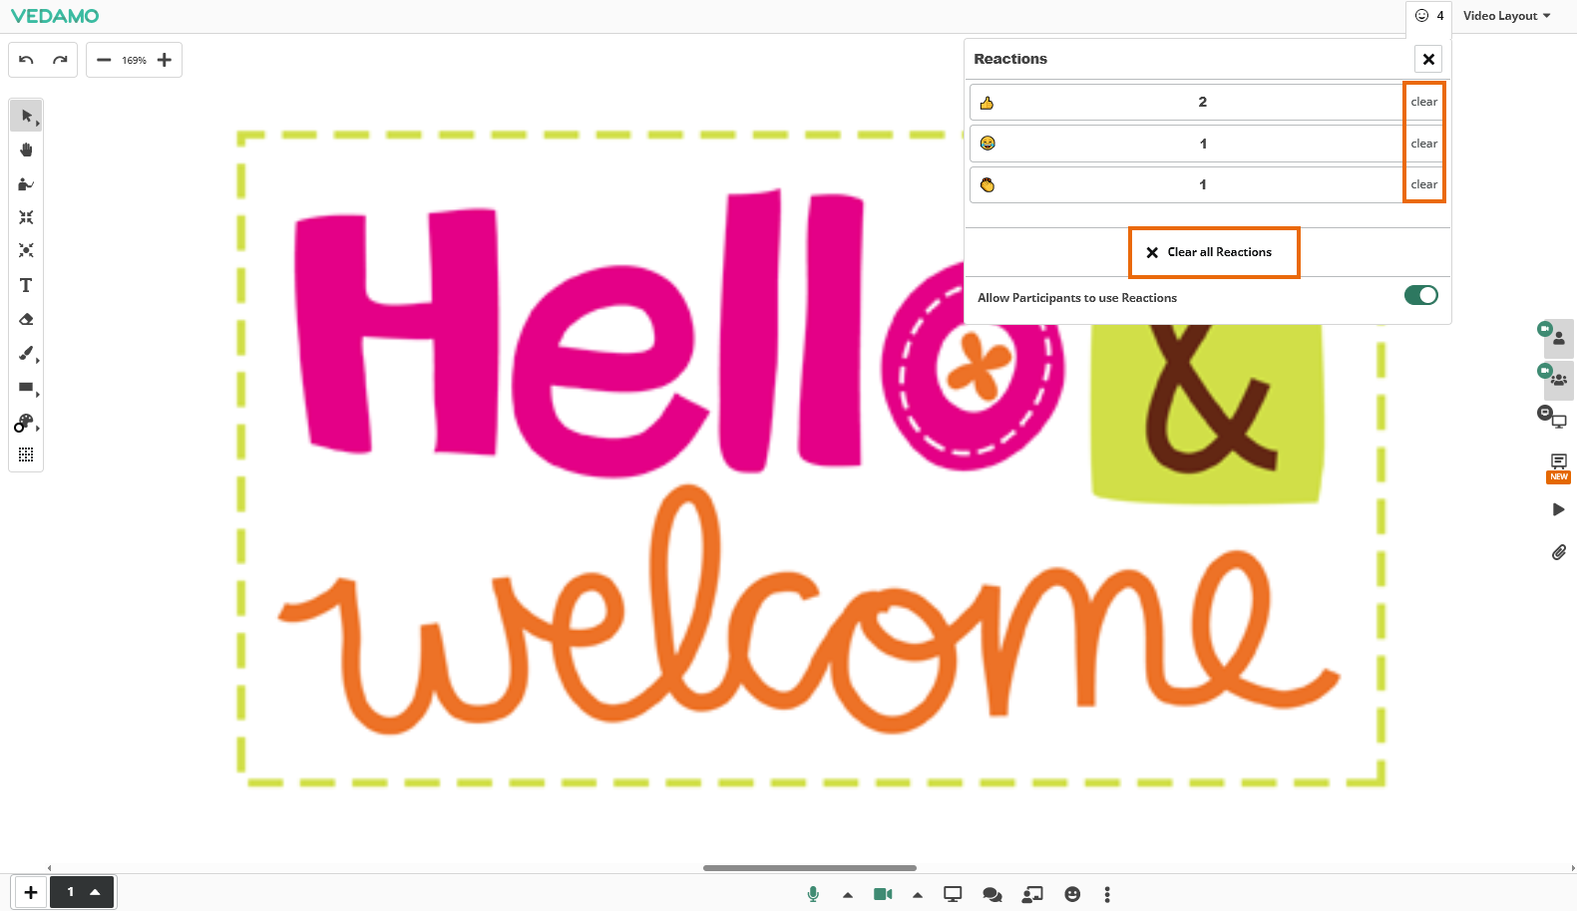Expand the page 1 selector
The height and width of the screenshot is (911, 1577).
[83, 892]
